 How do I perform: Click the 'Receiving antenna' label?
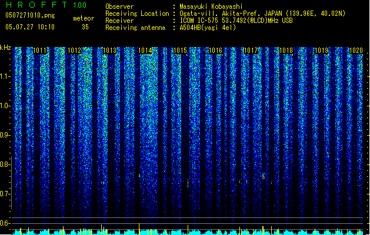click(x=135, y=28)
